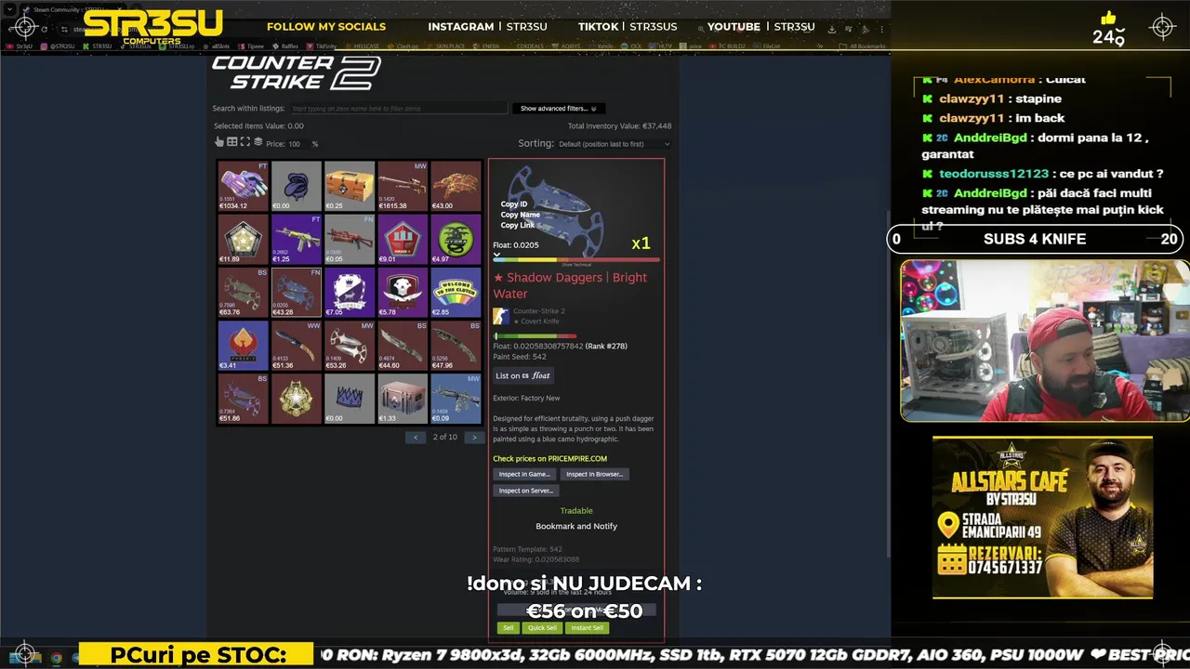Viewport: 1190px width, 669px height.
Task: Select the pink weapon case priced €1.33
Action: point(403,398)
